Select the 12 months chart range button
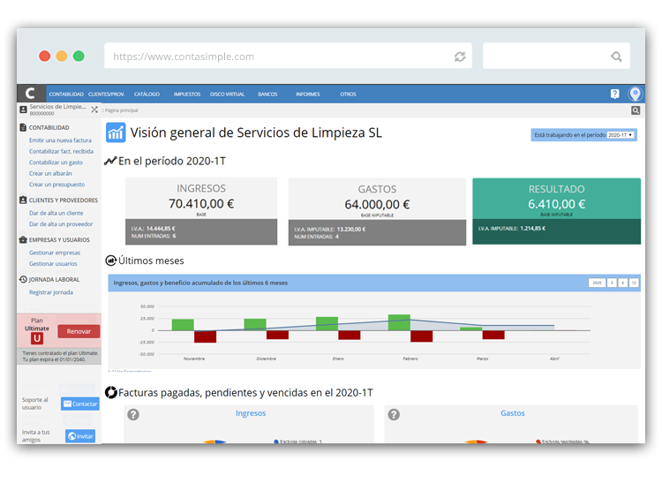This screenshot has height=491, width=662. [x=634, y=283]
